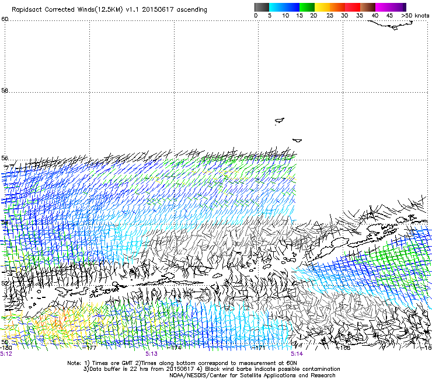Viewport: 432px width, 379px height.
Task: Select the orange 25-30 knots legend swatch
Action: (x=337, y=7)
